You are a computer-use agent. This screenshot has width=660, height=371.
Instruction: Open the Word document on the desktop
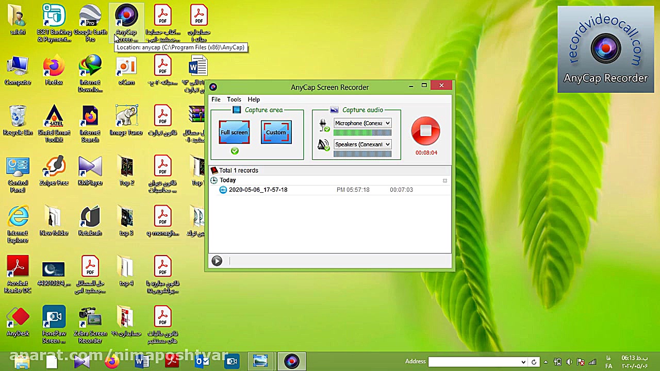click(197, 74)
